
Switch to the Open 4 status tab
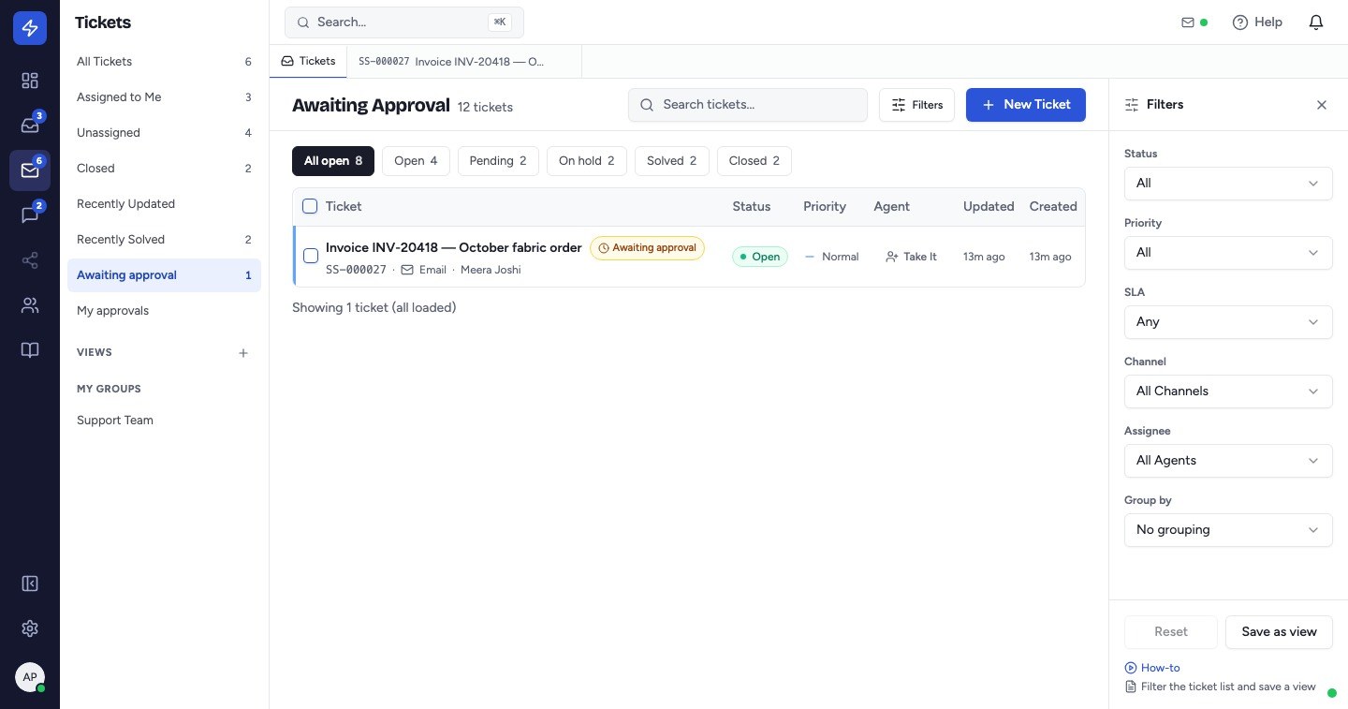pos(416,161)
